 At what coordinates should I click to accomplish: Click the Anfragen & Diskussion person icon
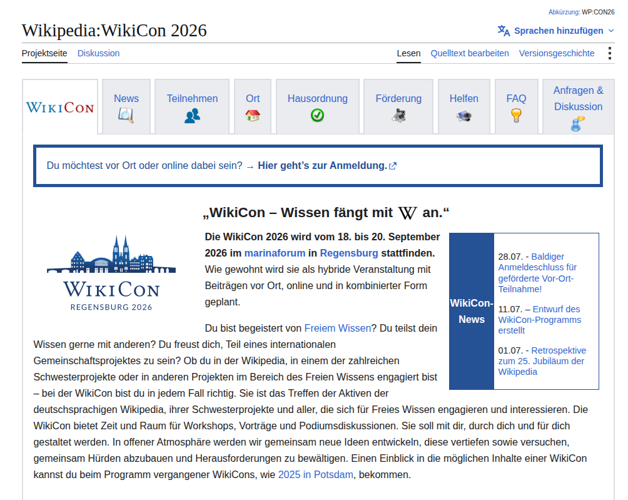(x=578, y=124)
